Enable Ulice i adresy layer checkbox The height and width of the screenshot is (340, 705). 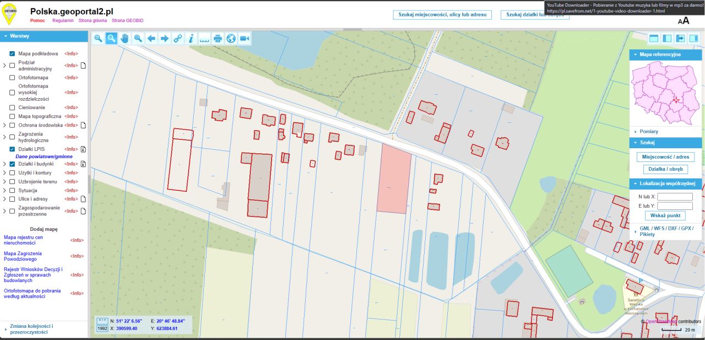(x=12, y=199)
